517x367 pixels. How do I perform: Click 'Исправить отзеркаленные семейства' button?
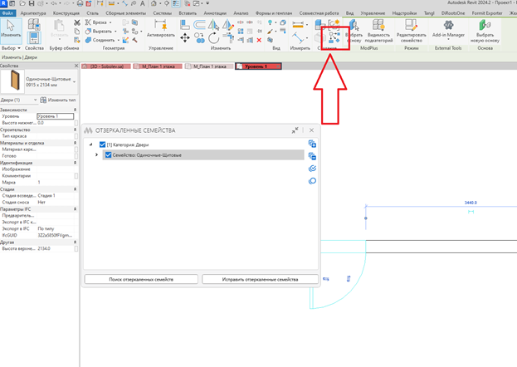[260, 279]
